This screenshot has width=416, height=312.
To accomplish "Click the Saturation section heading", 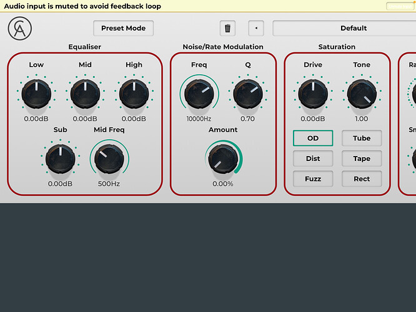I will click(337, 47).
